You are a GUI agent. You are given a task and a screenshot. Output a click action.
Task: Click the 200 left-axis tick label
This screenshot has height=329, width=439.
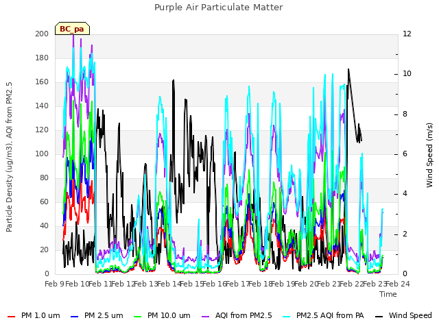click(x=42, y=34)
